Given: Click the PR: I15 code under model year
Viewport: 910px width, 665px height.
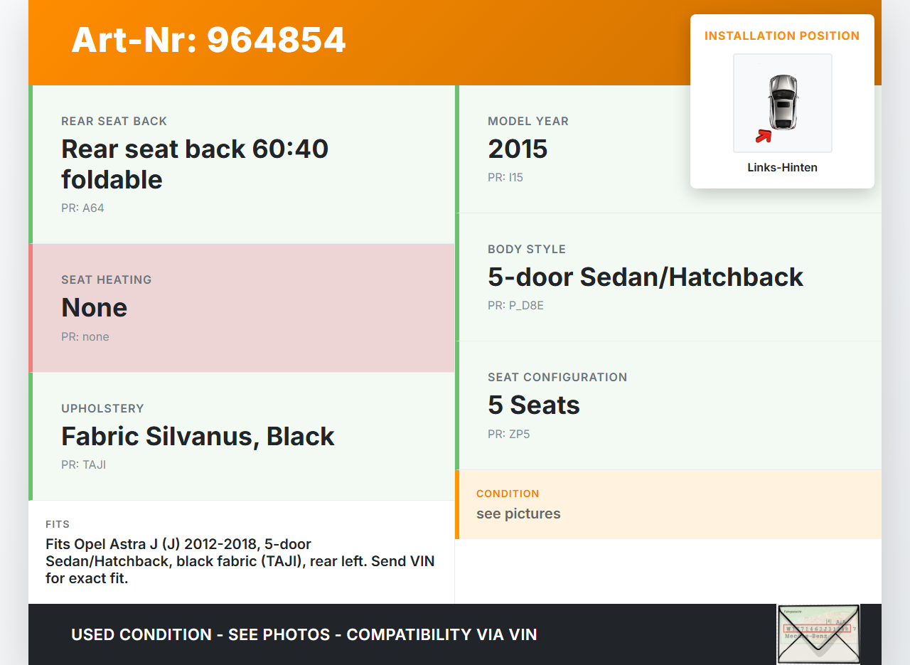Looking at the screenshot, I should [505, 178].
